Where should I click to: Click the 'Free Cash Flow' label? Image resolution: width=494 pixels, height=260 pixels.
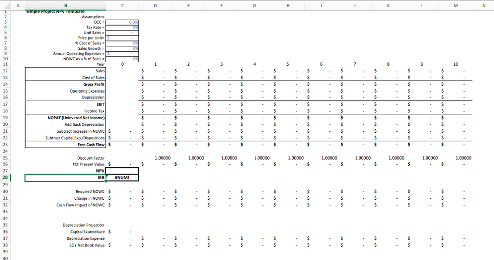click(x=91, y=145)
